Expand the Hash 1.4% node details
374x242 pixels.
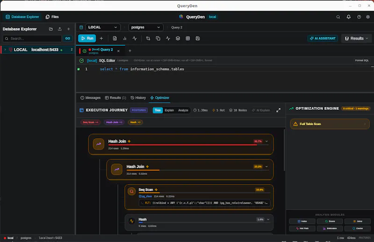point(268,220)
